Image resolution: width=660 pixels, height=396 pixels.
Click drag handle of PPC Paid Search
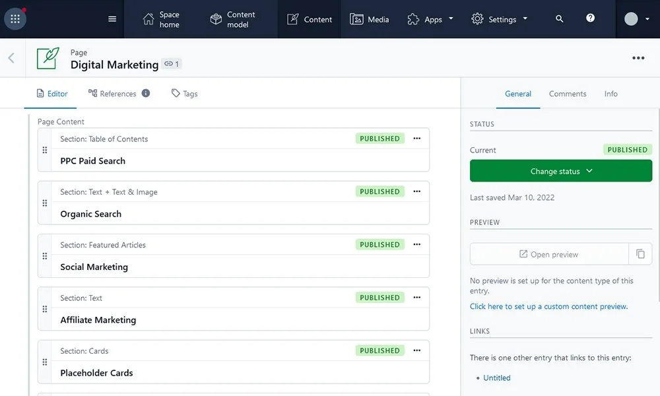[x=45, y=150]
